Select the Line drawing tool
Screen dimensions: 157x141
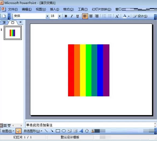[x=46, y=131]
